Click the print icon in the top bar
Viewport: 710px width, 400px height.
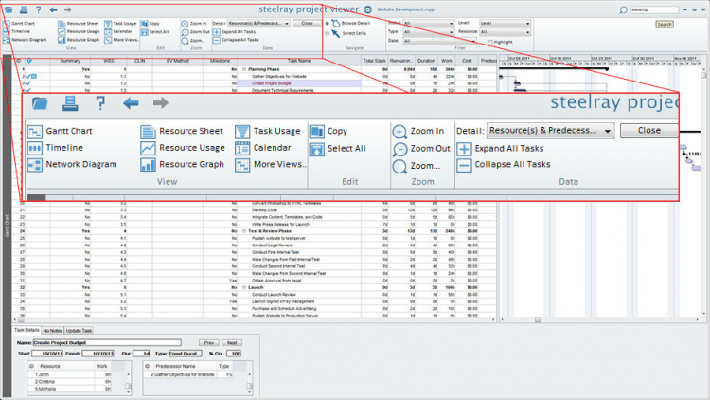tap(24, 9)
